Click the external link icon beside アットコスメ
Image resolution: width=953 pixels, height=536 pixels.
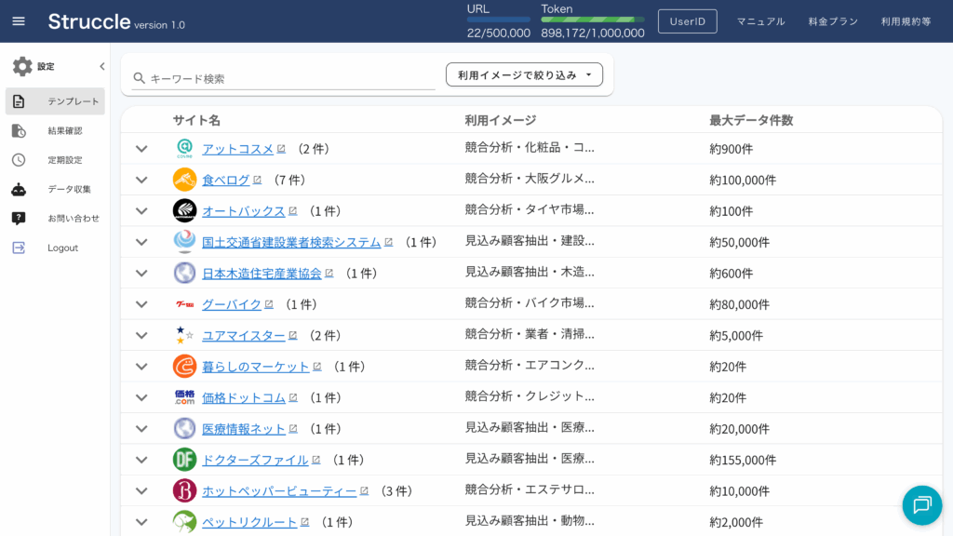[x=281, y=149]
